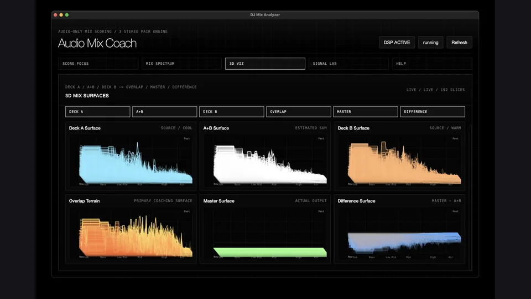531x299 pixels.
Task: Click the Difference Surface title
Action: click(x=356, y=201)
